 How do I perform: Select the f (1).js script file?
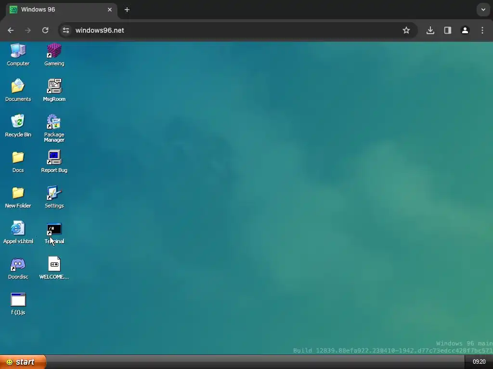pos(18,304)
